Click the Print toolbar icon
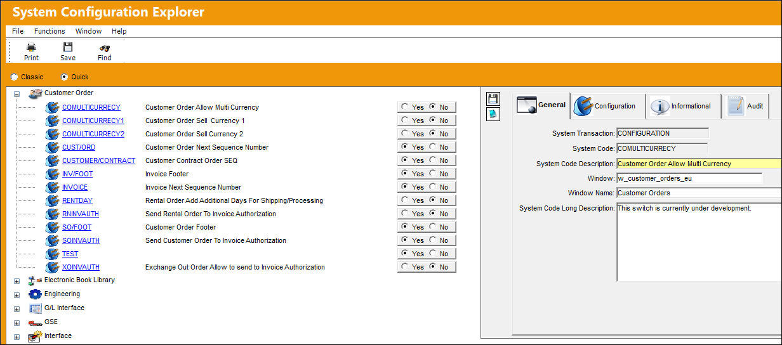 (x=31, y=47)
